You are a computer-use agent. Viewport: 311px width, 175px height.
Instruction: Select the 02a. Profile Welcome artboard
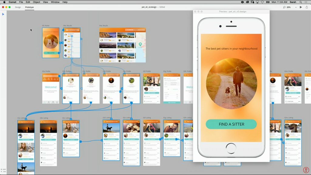[51, 88]
